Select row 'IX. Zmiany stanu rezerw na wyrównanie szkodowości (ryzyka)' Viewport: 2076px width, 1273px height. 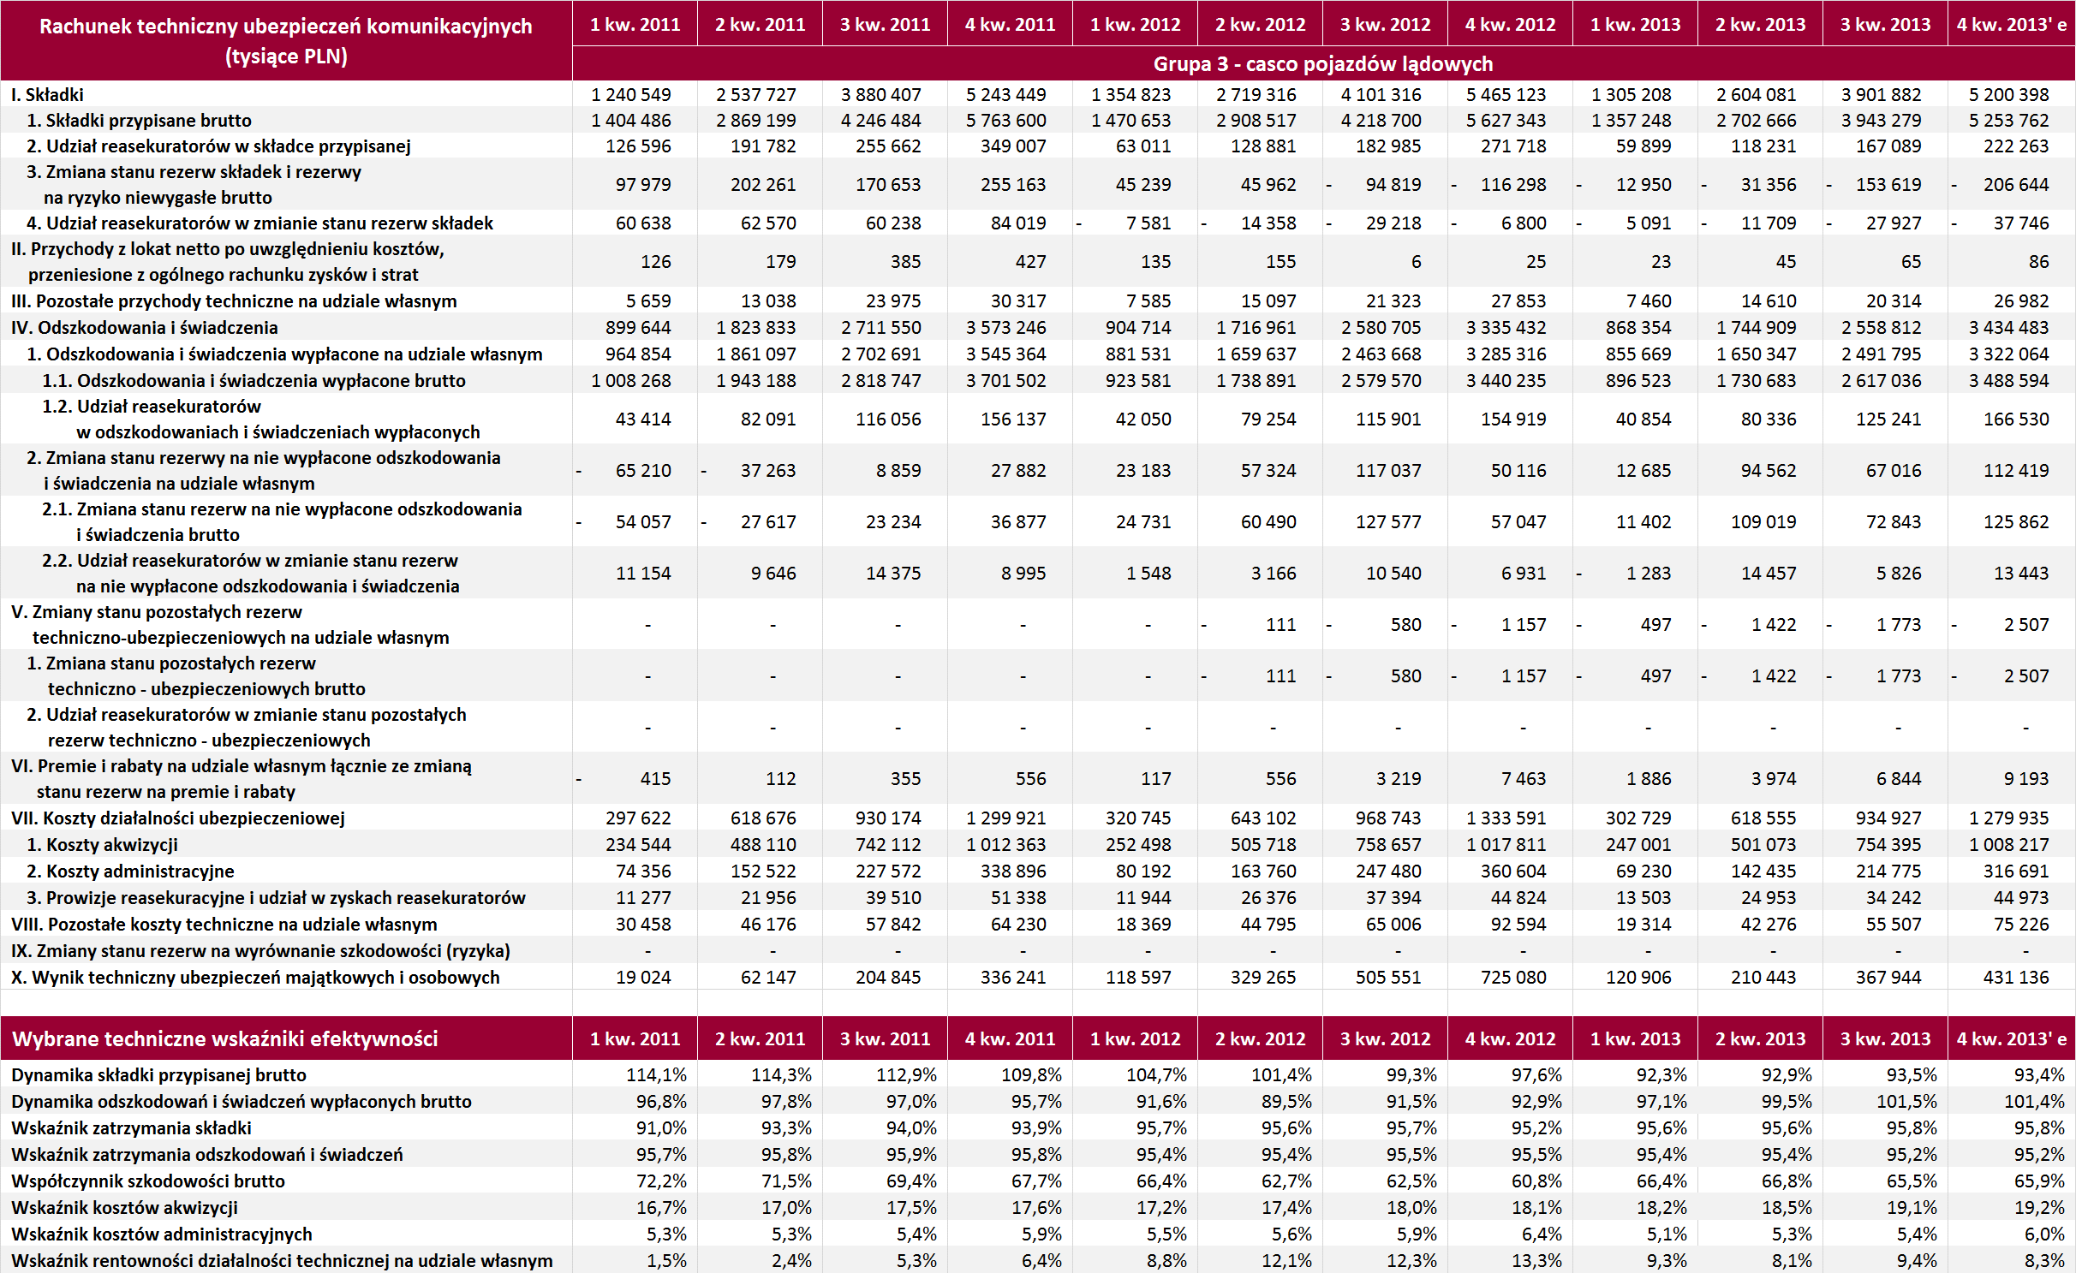coord(260,950)
